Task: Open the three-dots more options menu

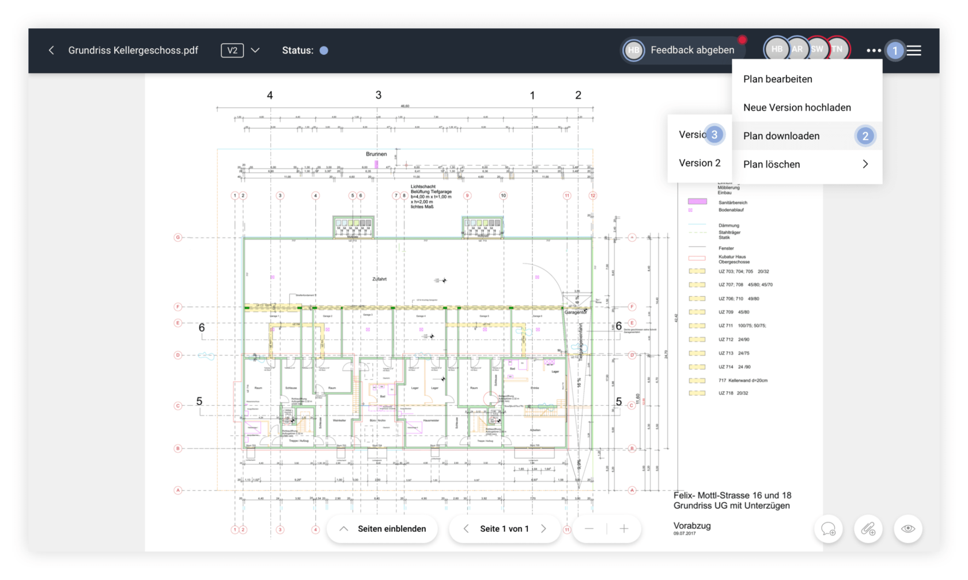Action: coord(874,51)
